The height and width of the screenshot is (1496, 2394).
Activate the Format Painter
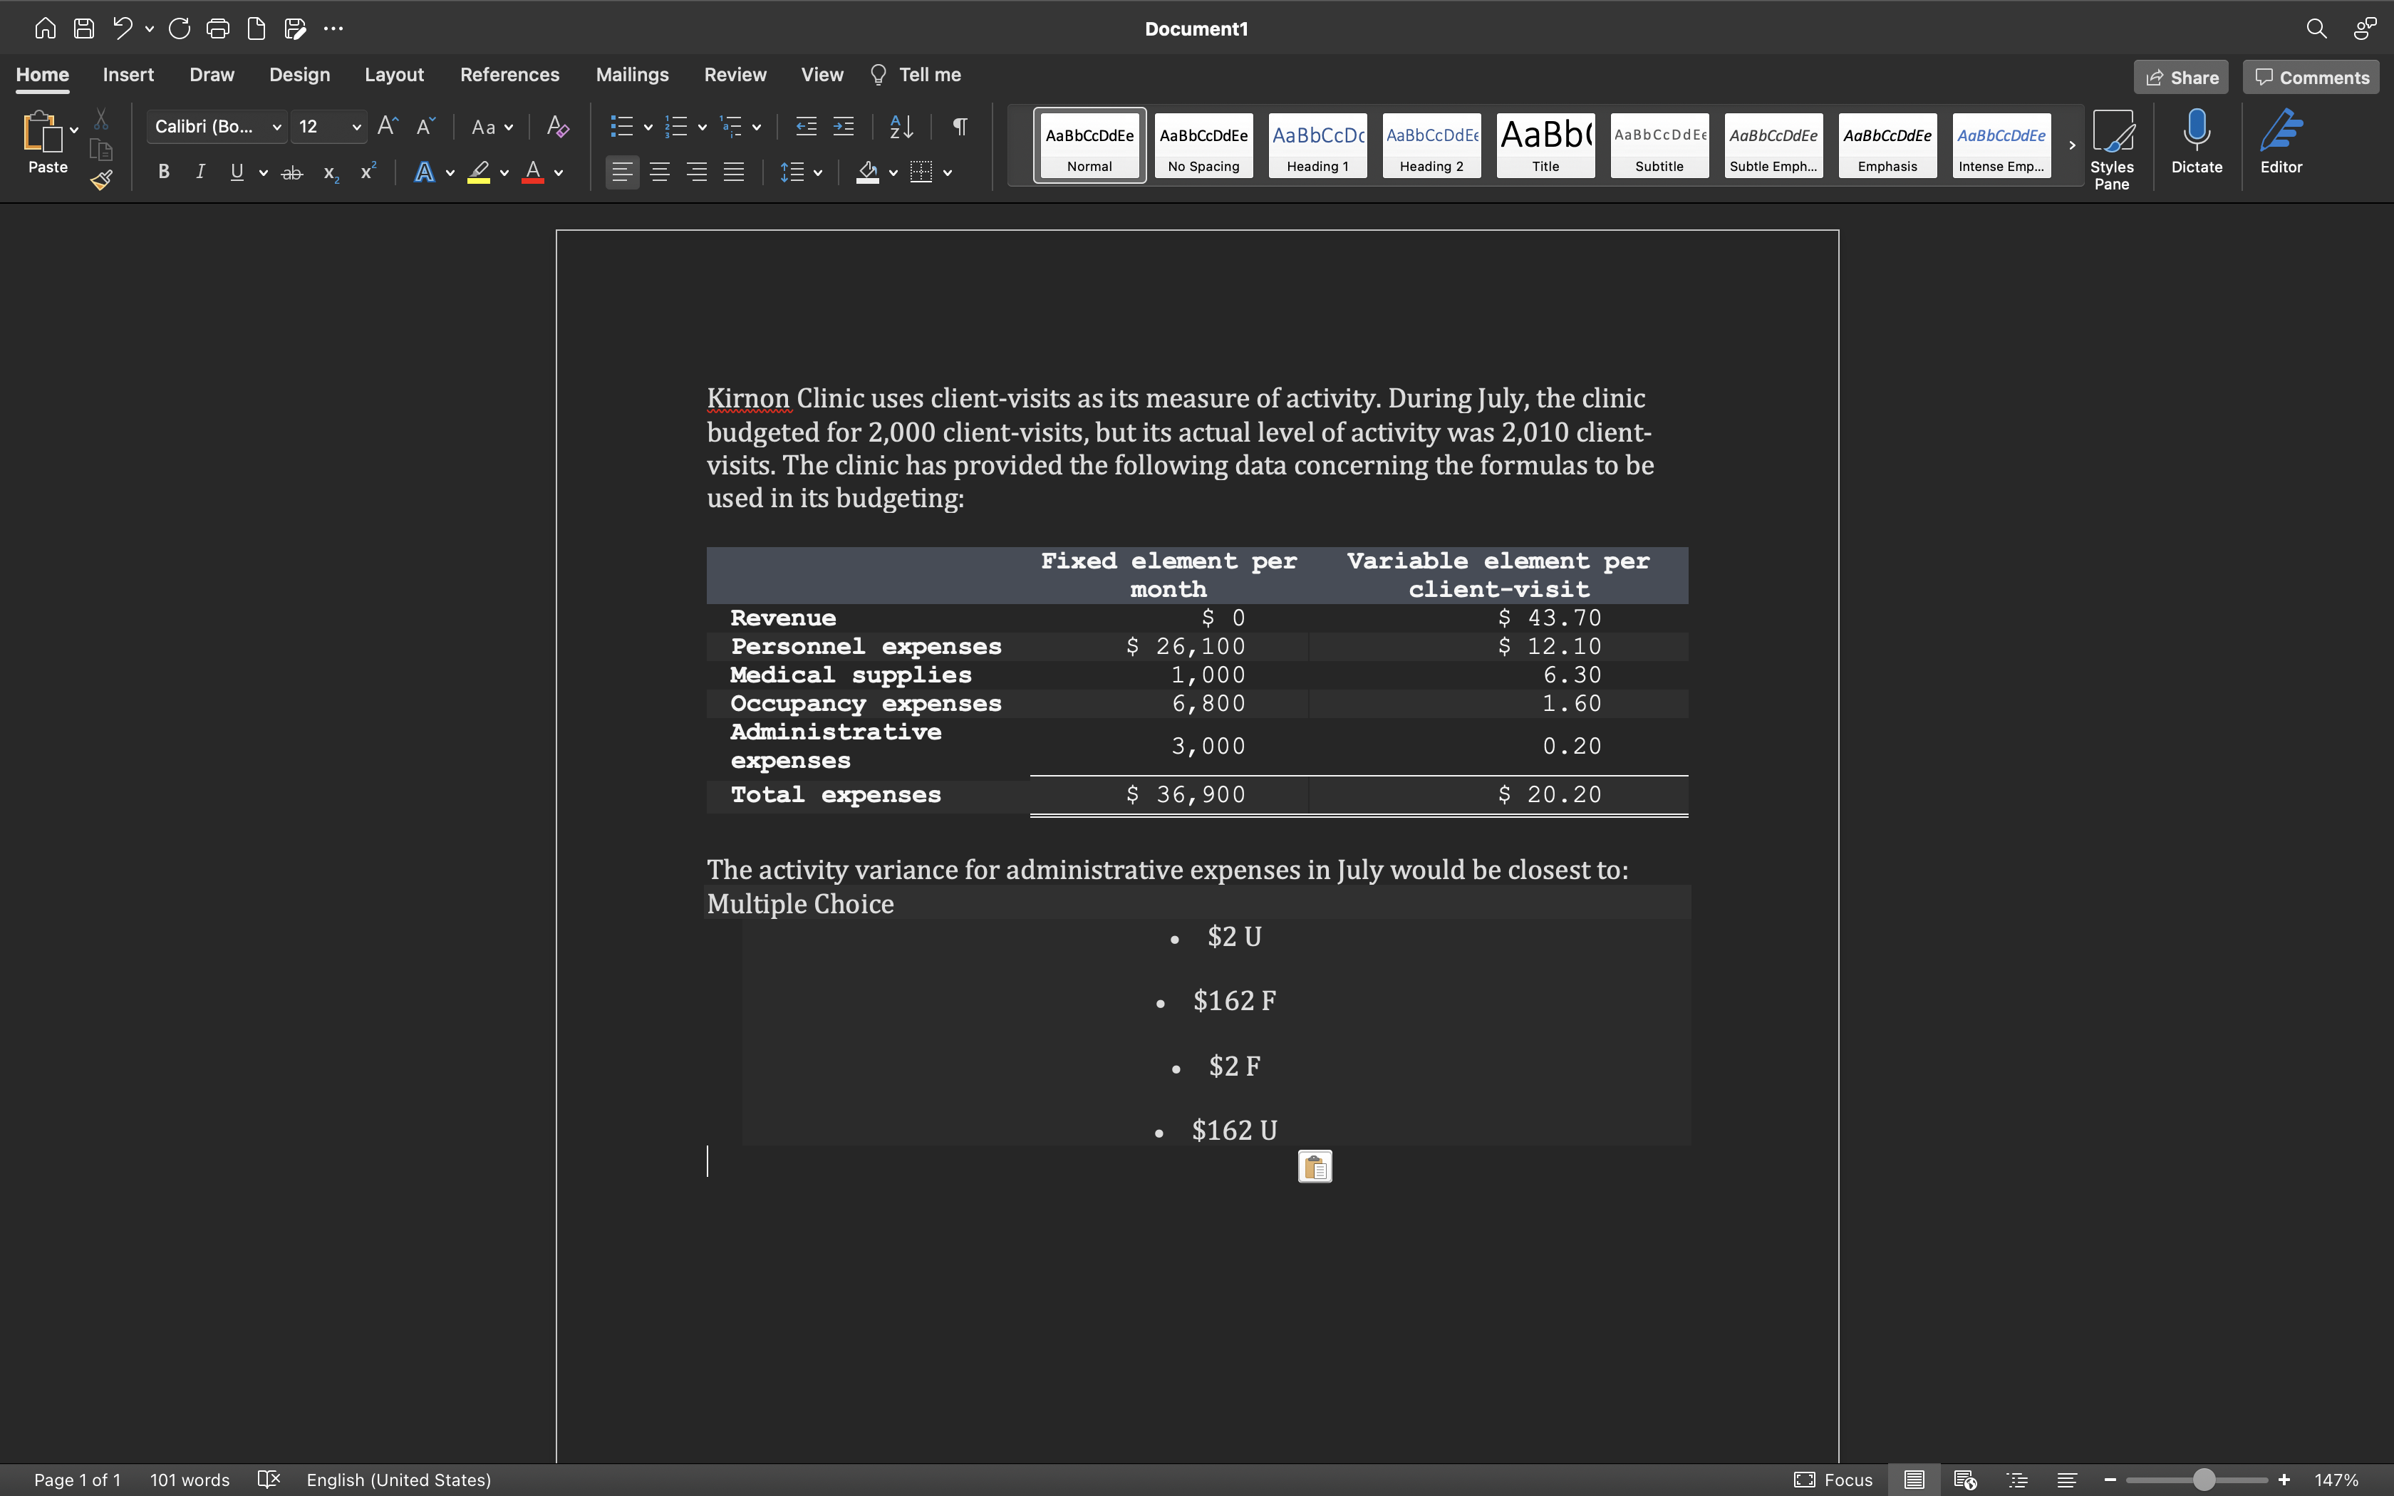(101, 180)
